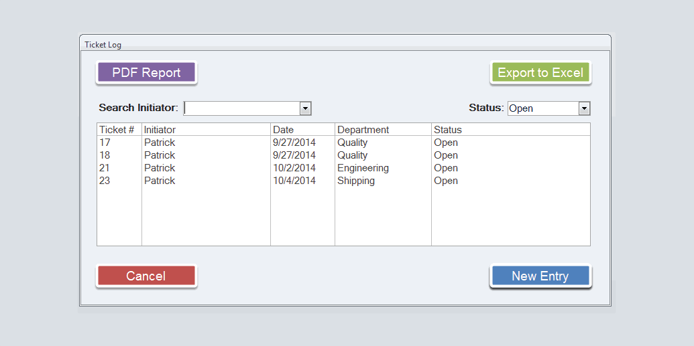Click the Engineering department cell
Screen dimensions: 694x346
pos(363,168)
